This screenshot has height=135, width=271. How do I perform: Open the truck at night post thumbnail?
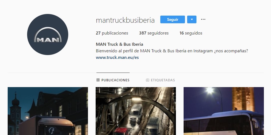coord(48,111)
